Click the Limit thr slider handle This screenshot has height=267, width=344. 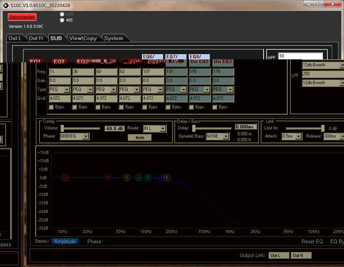tap(323, 129)
